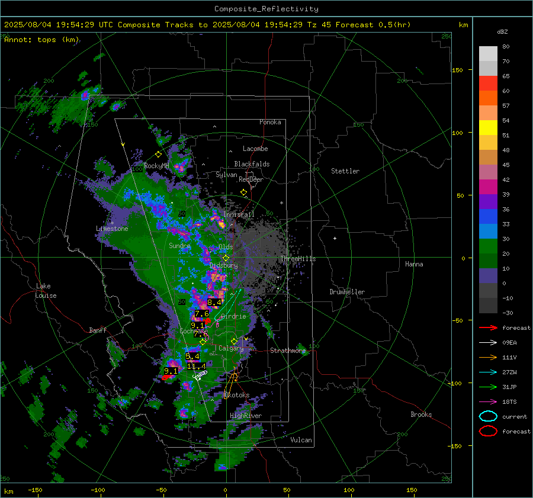533x498 pixels.
Task: Pick the blue 33–36 dBZ swatch
Action: pos(488,217)
